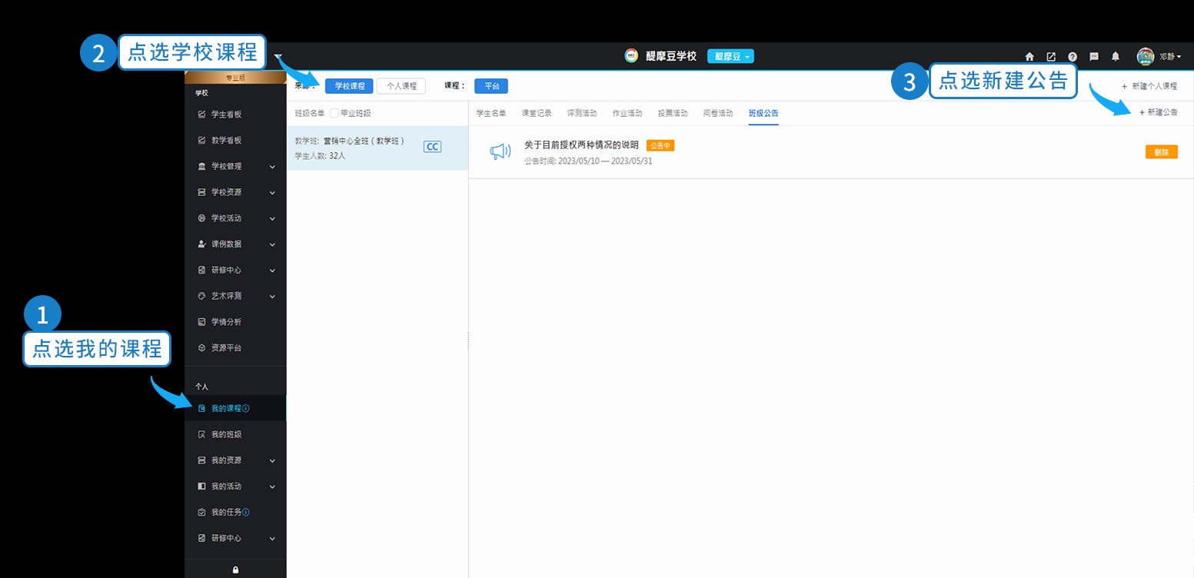Image resolution: width=1194 pixels, height=578 pixels.
Task: Click the 新建公告 link
Action: point(1158,112)
